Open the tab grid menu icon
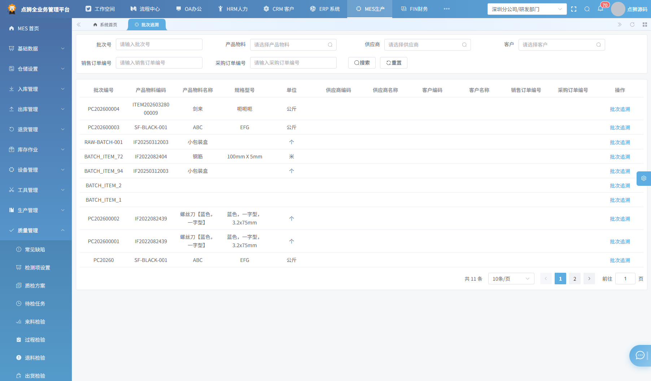651x381 pixels. [645, 25]
